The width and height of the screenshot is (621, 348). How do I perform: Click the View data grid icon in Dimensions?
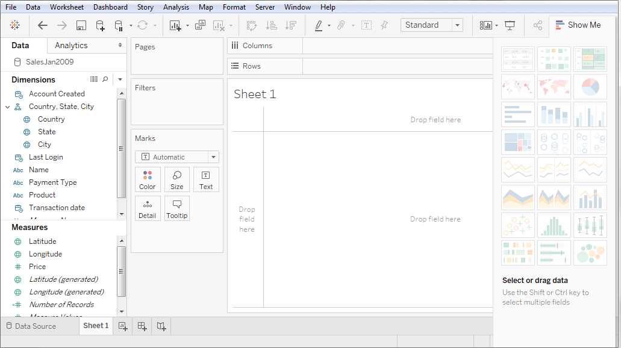click(x=94, y=79)
